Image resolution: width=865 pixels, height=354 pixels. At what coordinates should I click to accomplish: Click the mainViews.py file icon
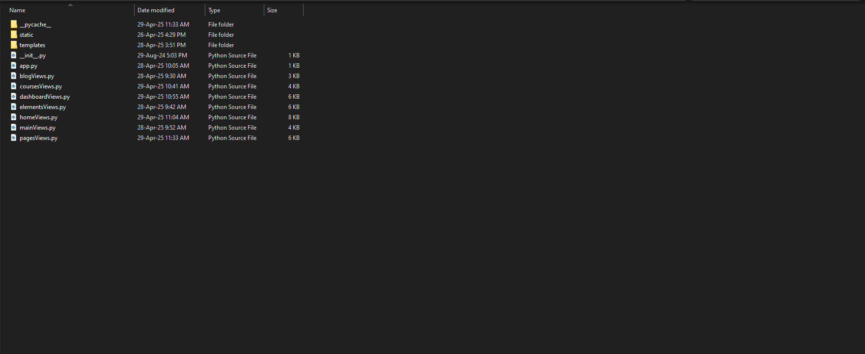pyautogui.click(x=14, y=128)
